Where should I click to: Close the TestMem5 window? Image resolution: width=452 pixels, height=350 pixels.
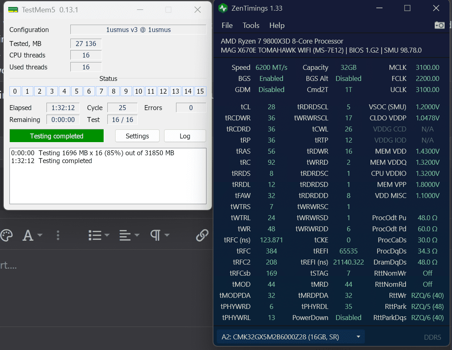(x=197, y=10)
